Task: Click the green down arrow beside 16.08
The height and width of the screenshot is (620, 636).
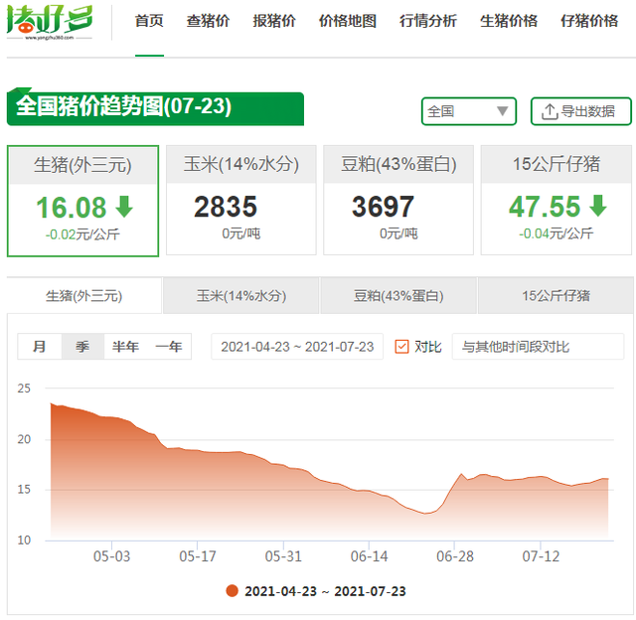Action: tap(124, 207)
